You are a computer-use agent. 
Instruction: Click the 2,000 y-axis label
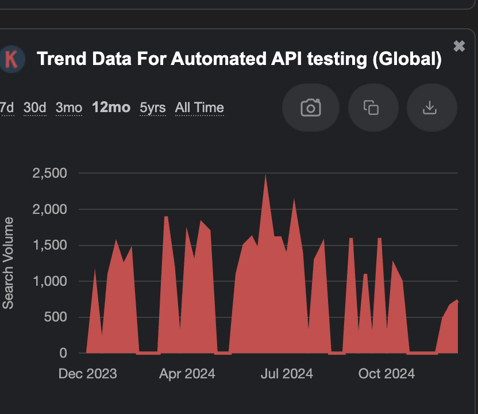click(49, 209)
